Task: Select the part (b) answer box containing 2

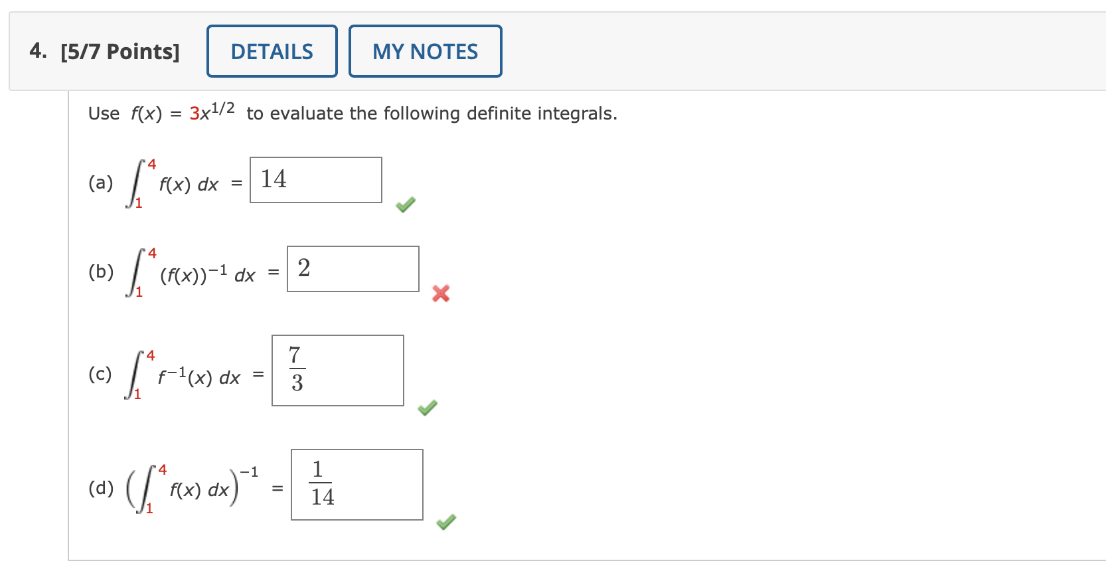Action: [x=353, y=269]
